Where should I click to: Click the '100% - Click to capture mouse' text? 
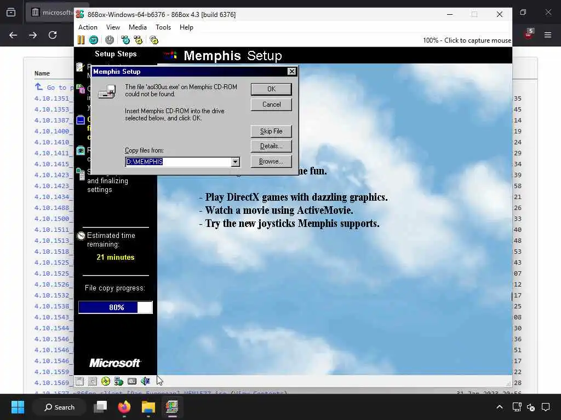pyautogui.click(x=467, y=40)
